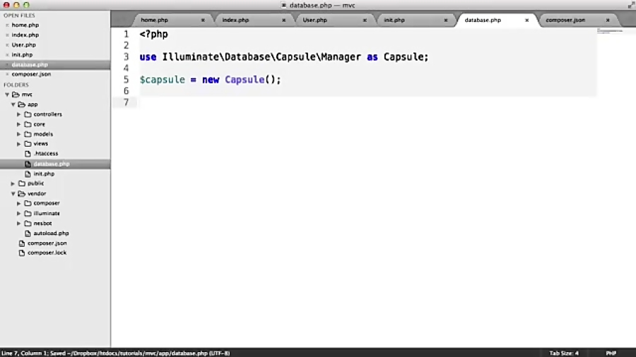Image resolution: width=636 pixels, height=357 pixels.
Task: Open the Tab Size: 4 menu
Action: tap(564, 353)
